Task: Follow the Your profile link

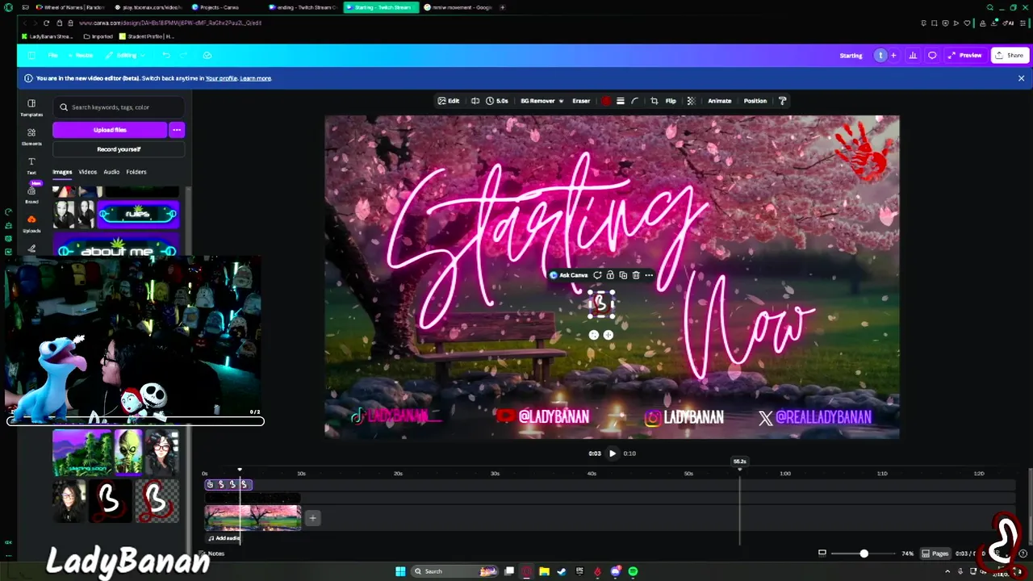Action: pyautogui.click(x=221, y=78)
